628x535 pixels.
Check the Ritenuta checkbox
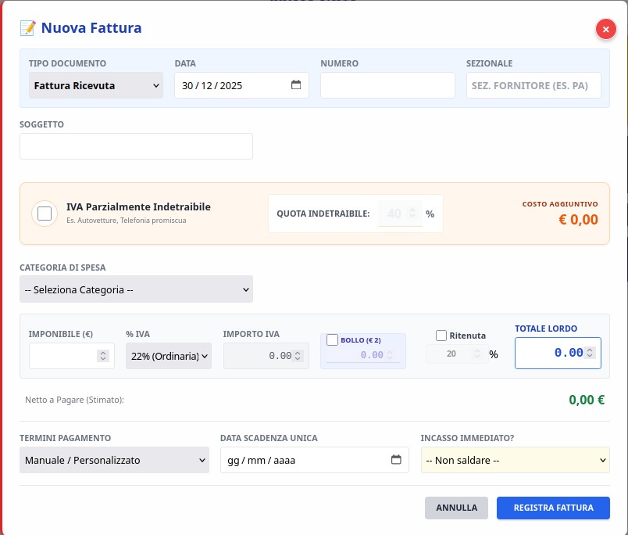441,336
